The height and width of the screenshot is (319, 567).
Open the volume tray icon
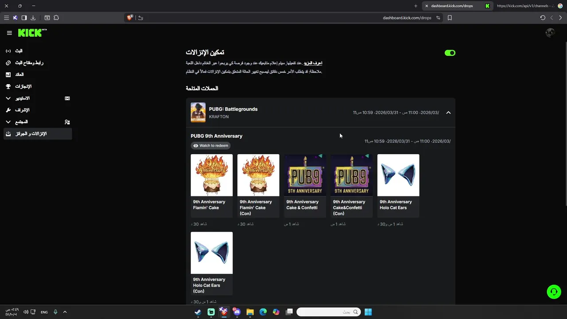coord(26,312)
